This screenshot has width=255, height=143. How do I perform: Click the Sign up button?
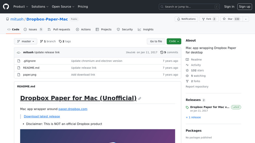[245, 7]
